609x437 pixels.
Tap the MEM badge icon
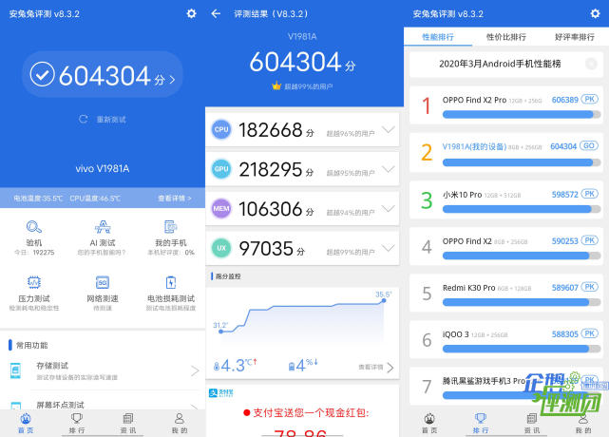pos(221,209)
